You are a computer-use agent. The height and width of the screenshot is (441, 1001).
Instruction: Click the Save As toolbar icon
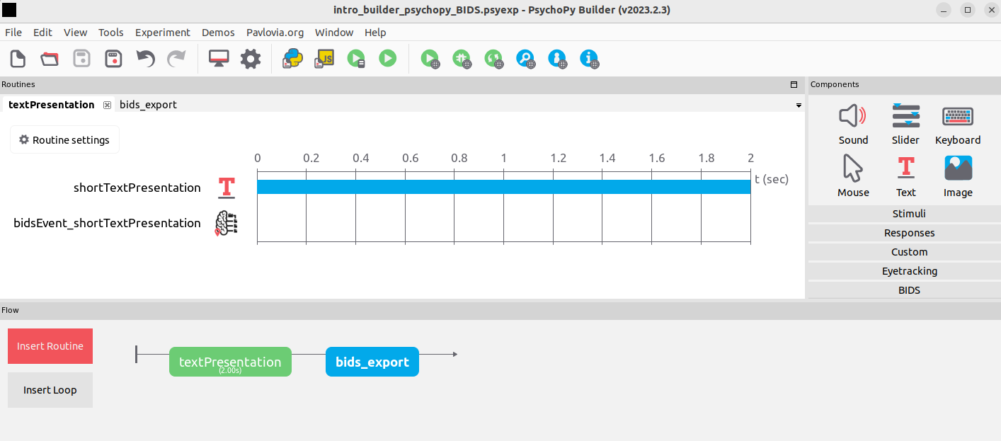coord(113,59)
